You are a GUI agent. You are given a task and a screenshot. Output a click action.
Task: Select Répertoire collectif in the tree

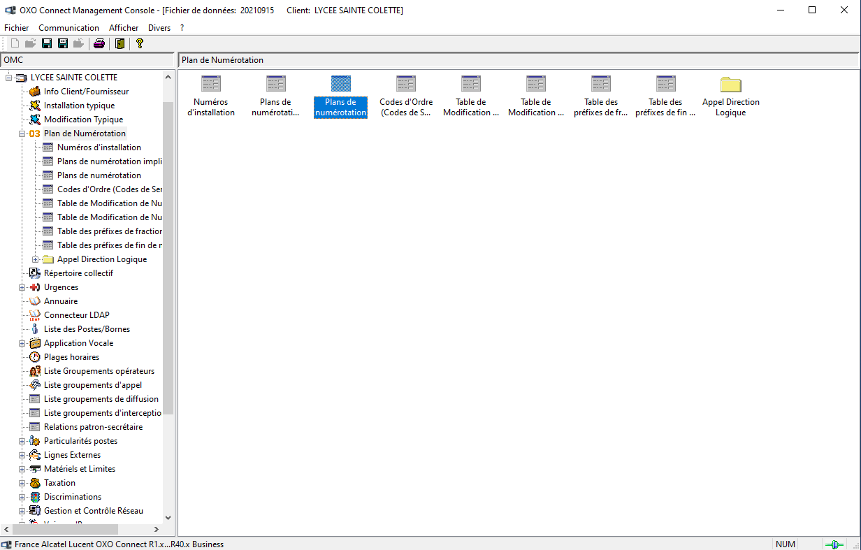78,273
